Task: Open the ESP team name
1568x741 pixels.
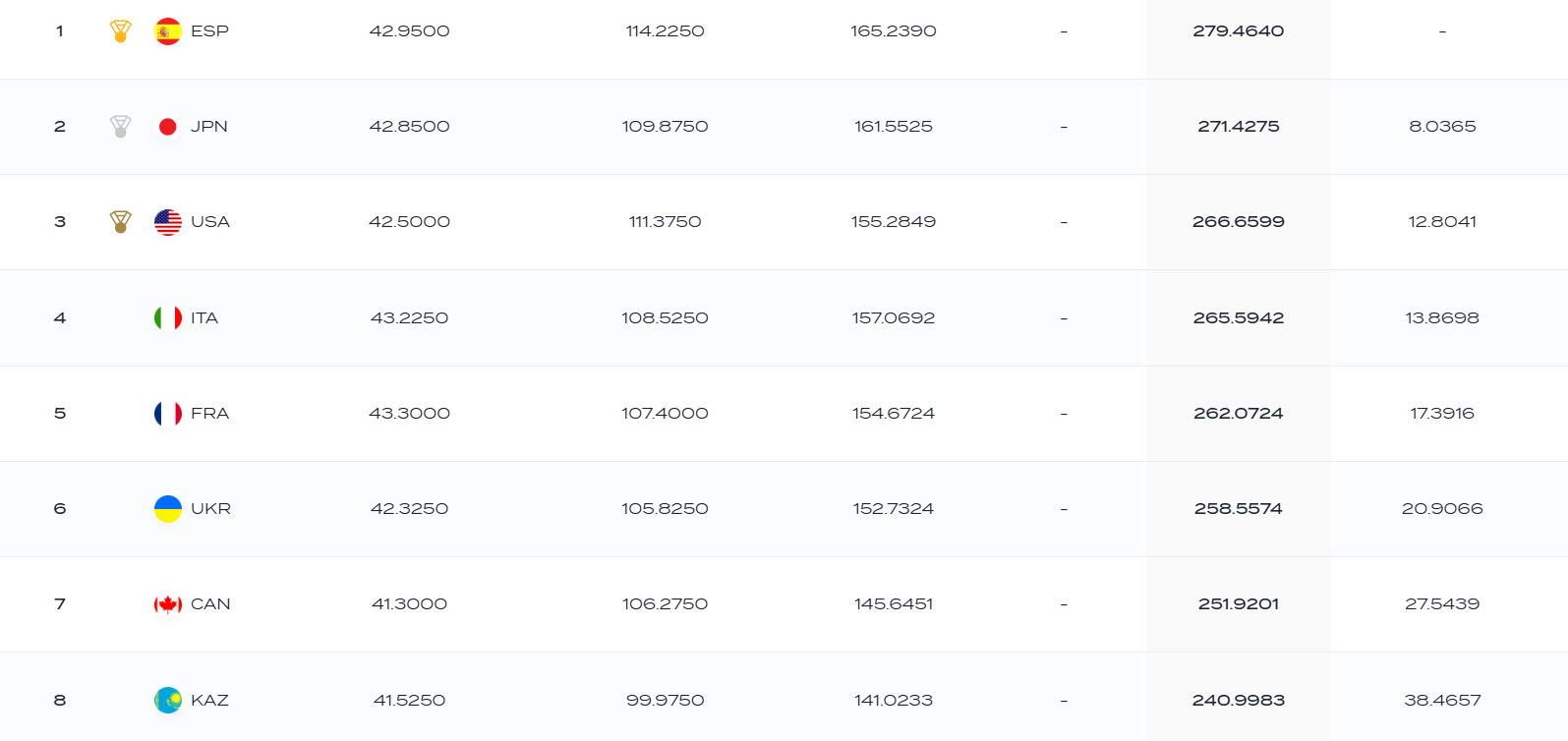Action: pos(209,31)
